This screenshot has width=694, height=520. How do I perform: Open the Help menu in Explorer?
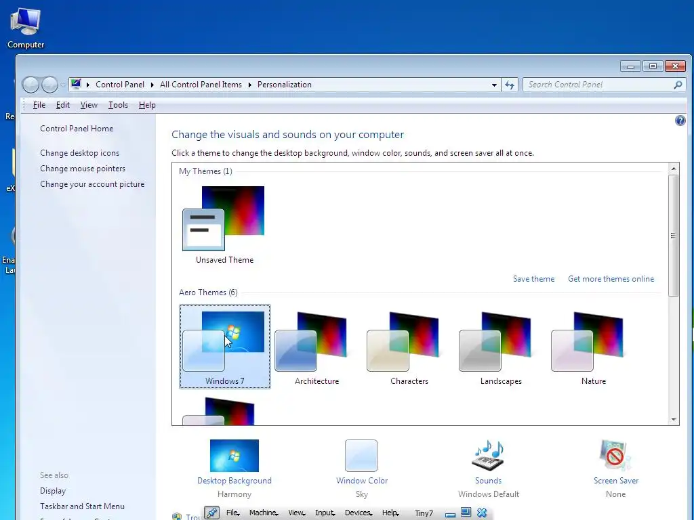pos(147,105)
